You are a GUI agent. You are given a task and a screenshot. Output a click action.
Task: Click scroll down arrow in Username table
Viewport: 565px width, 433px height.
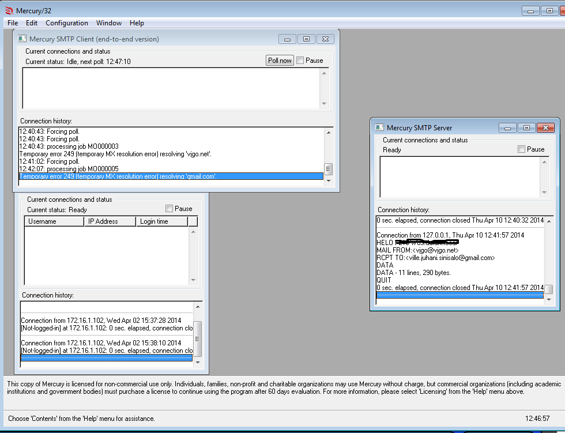tap(193, 280)
